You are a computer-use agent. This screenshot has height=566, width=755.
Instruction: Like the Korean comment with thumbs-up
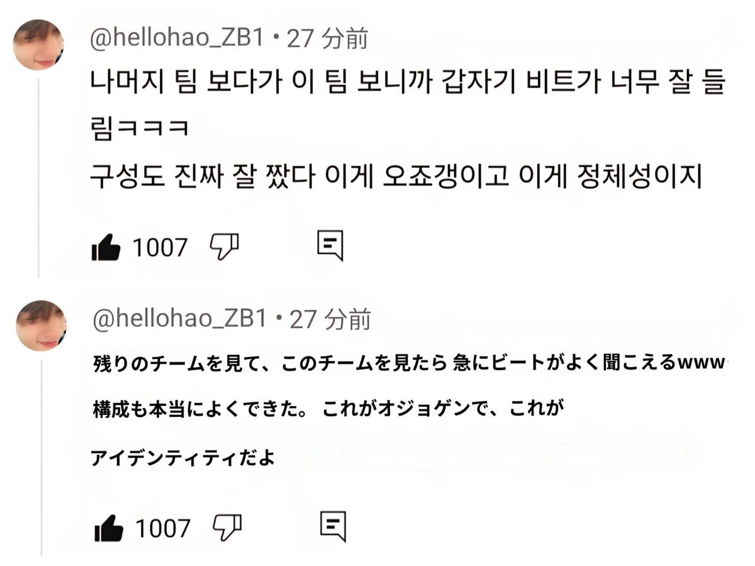[106, 247]
